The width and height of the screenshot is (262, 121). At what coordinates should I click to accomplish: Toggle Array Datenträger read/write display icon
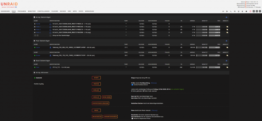coord(227,17)
